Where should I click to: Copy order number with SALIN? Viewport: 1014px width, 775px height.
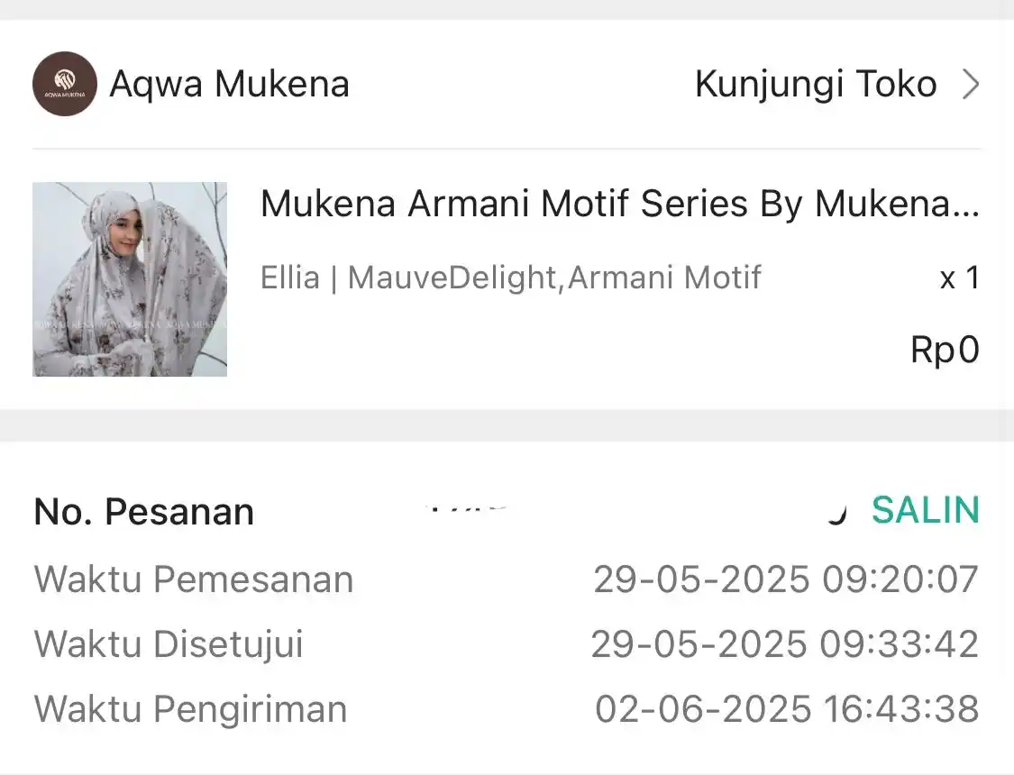click(926, 510)
